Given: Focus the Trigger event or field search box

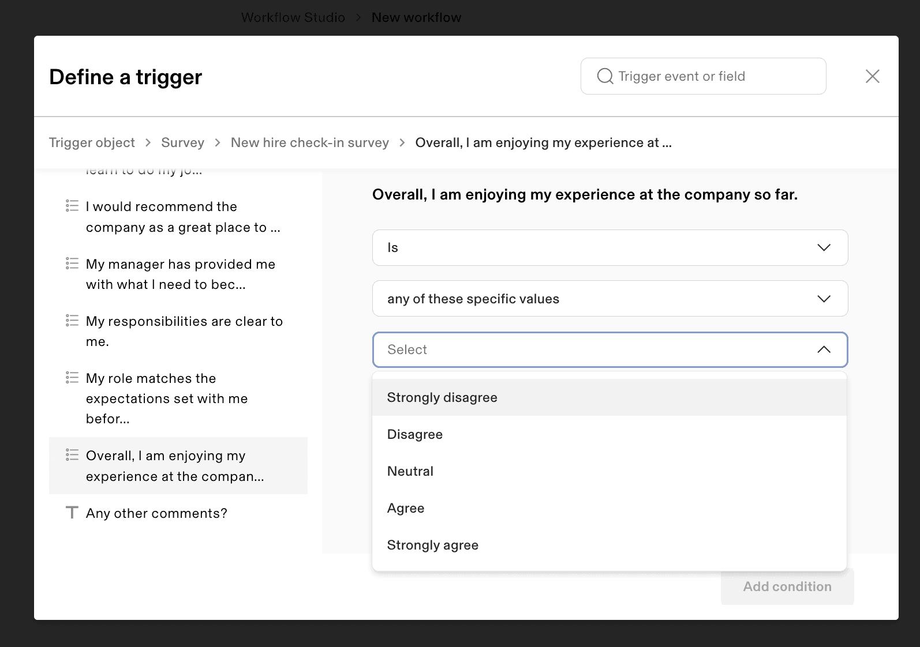Looking at the screenshot, I should 703,76.
